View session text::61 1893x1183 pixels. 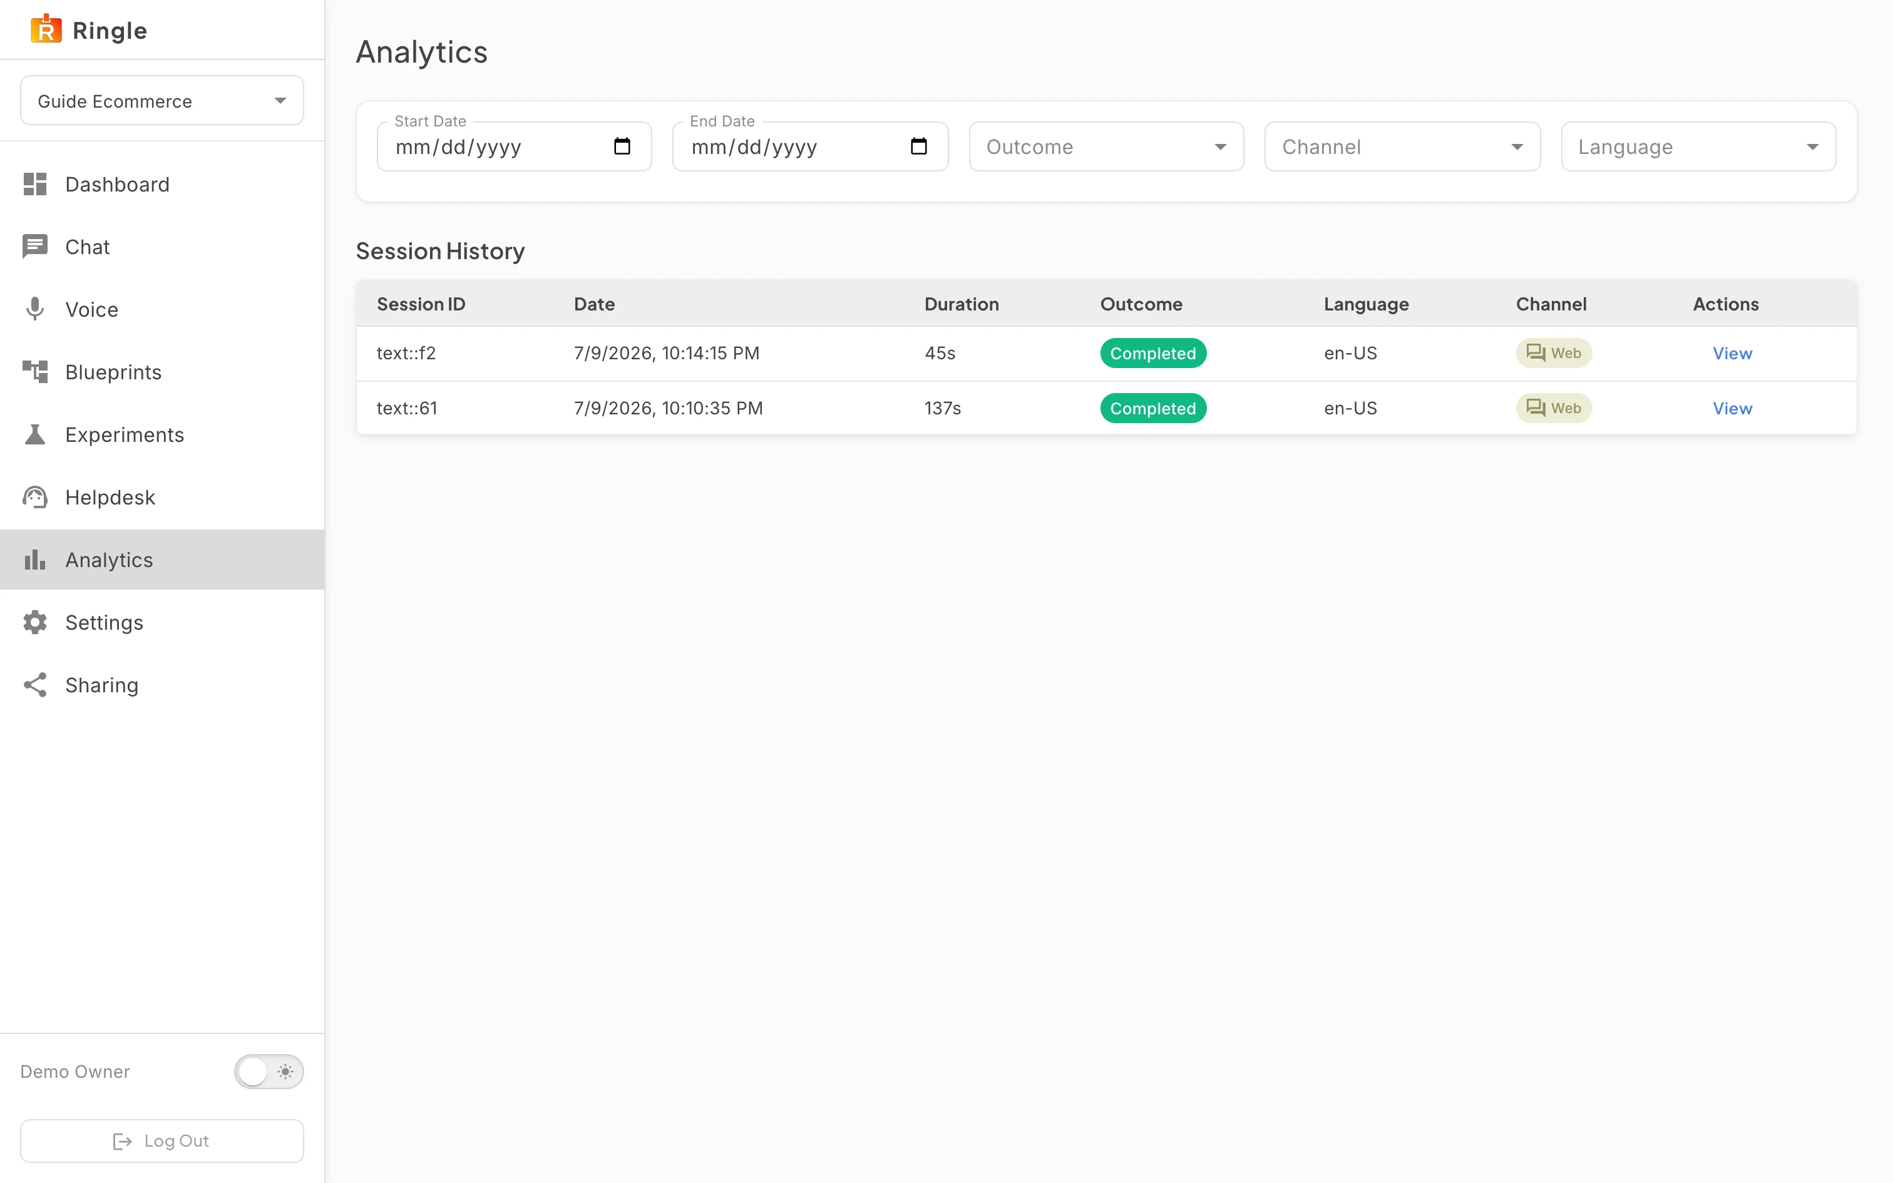point(1732,407)
